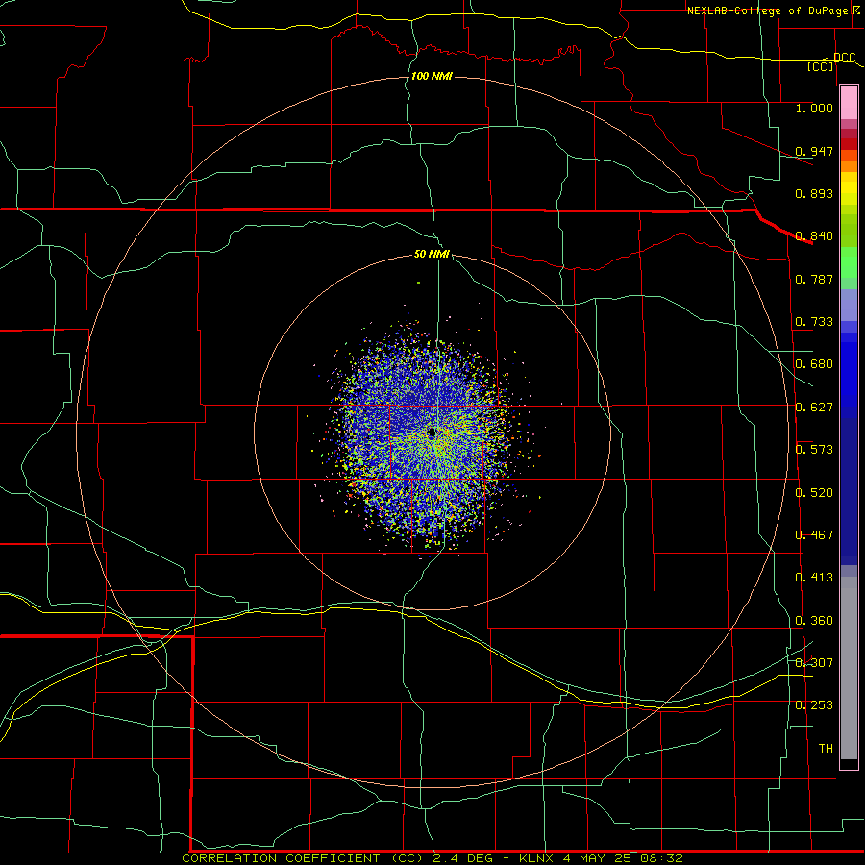This screenshot has width=865, height=865.
Task: Click the 0.680 legend value
Action: click(x=814, y=364)
